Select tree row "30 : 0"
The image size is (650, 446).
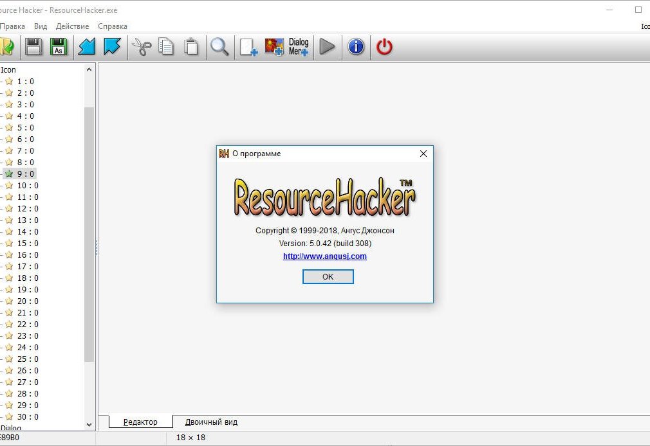pyautogui.click(x=28, y=417)
